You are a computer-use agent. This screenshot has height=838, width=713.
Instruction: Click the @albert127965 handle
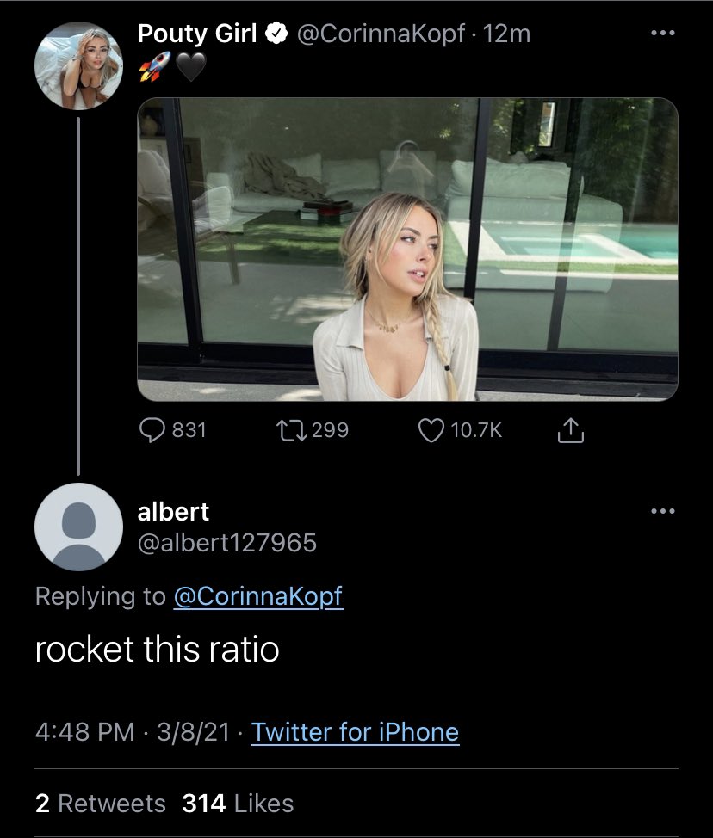[x=227, y=543]
